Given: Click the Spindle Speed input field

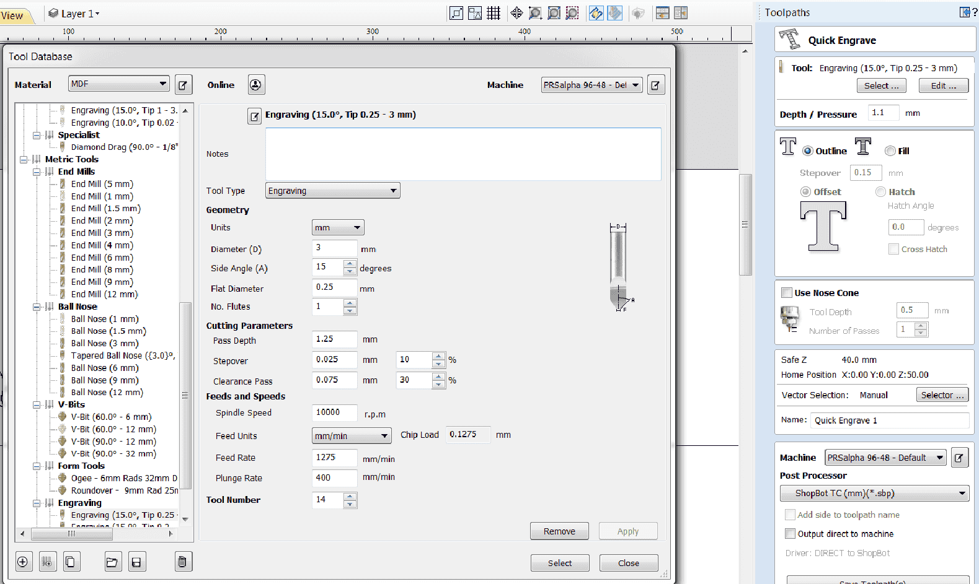Looking at the screenshot, I should tap(335, 412).
